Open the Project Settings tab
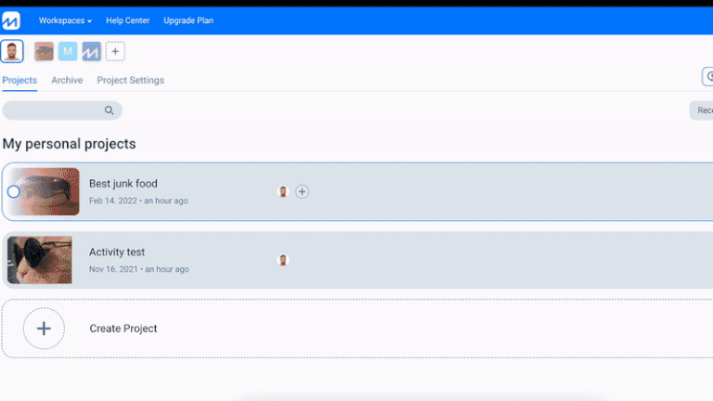 click(x=131, y=80)
